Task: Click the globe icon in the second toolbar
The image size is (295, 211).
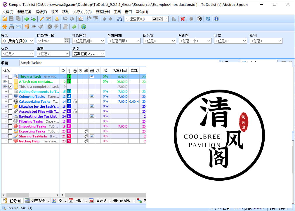Action: pyautogui.click(x=84, y=27)
